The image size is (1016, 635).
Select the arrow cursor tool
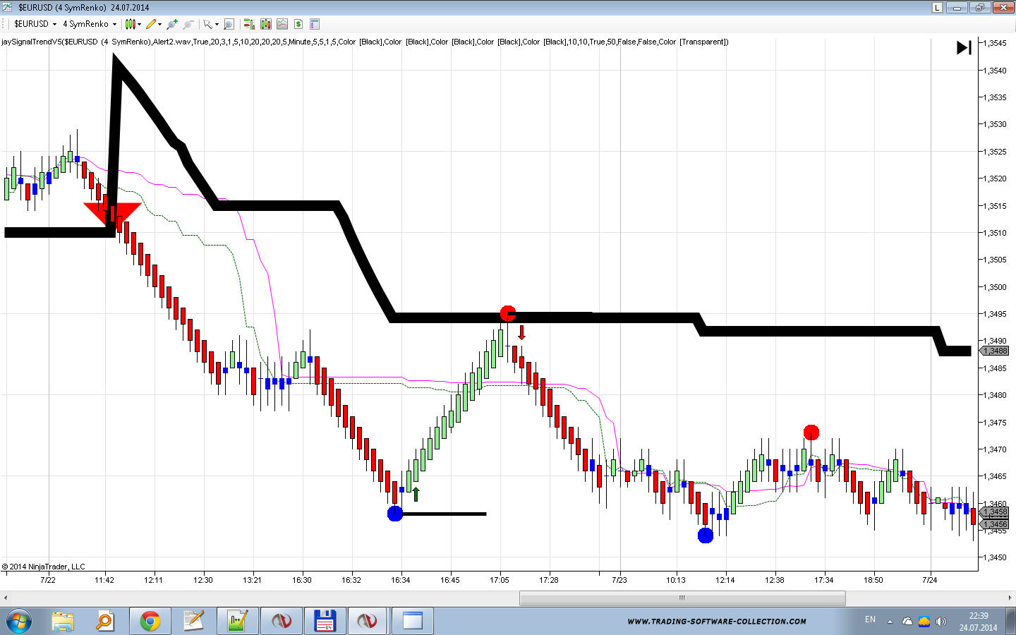[x=207, y=24]
